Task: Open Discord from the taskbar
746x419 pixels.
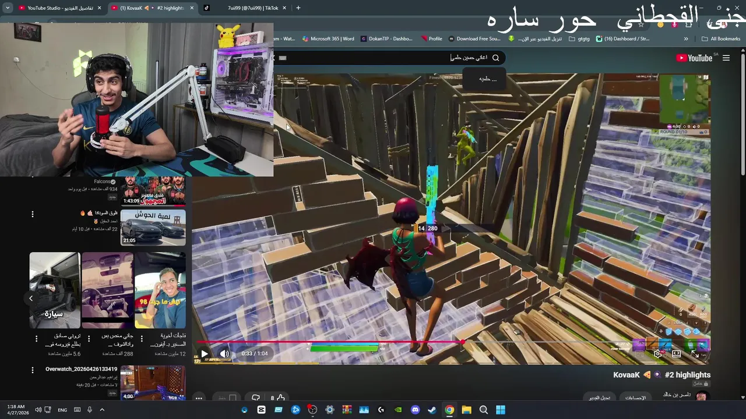Action: tap(415, 410)
